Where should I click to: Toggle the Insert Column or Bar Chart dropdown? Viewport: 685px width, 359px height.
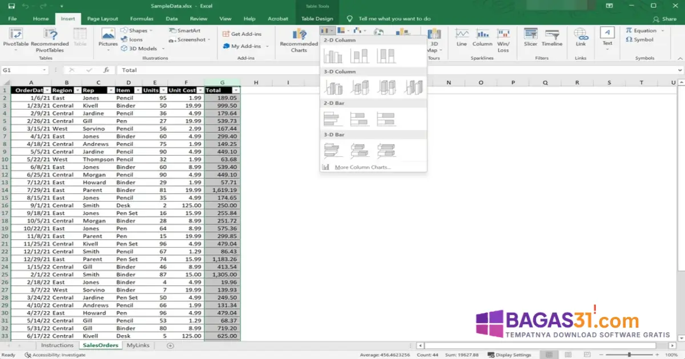tap(327, 31)
